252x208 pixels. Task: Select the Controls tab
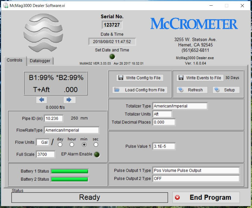(x=14, y=60)
